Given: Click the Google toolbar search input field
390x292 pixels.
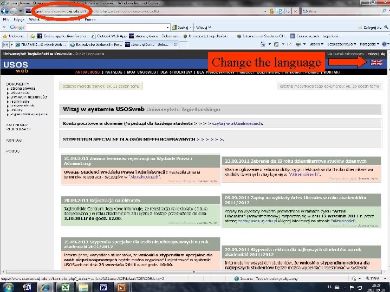Looking at the screenshot, I should 96,28.
